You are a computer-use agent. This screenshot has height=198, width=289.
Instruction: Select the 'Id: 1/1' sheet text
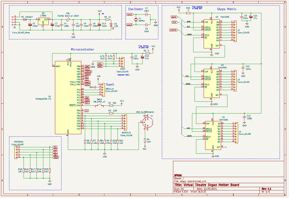[266, 192]
